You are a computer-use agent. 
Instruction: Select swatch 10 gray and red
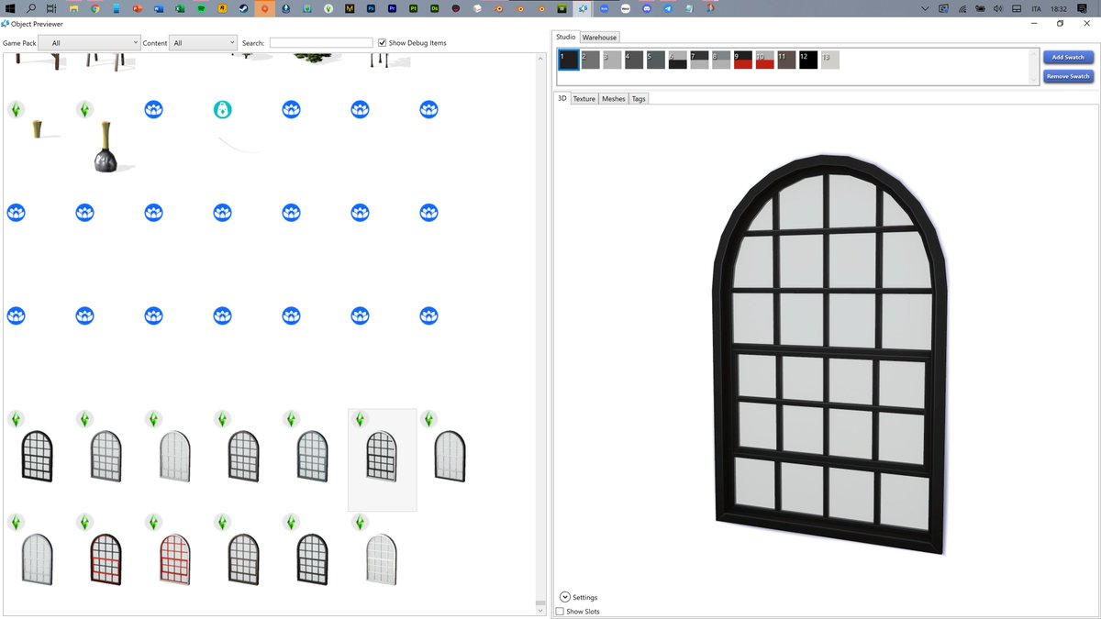click(765, 60)
